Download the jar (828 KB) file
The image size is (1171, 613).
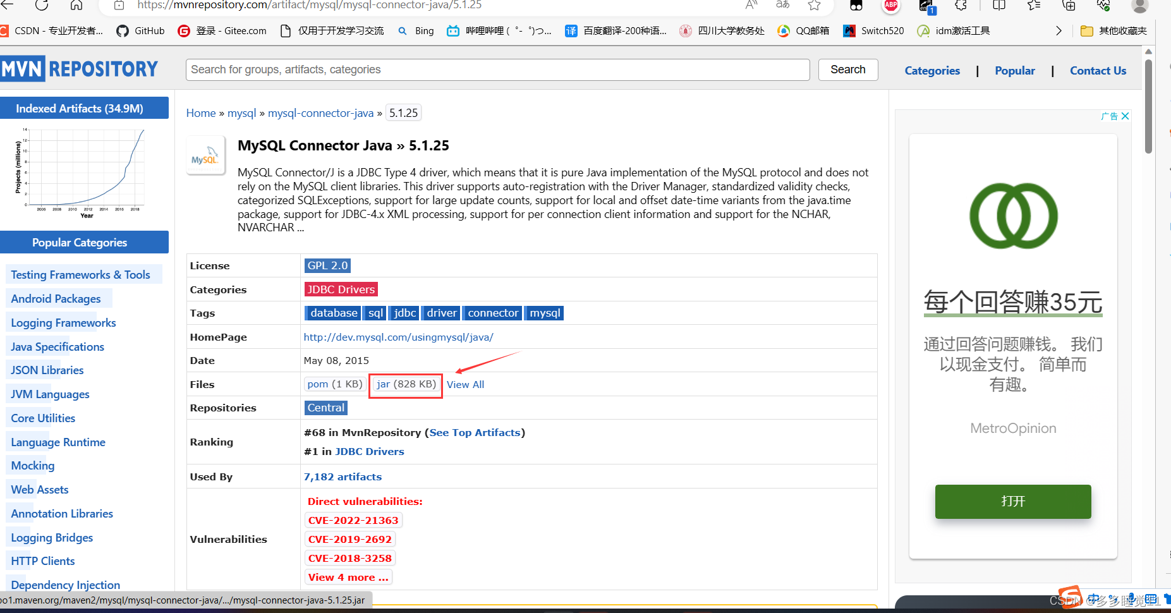coord(406,384)
